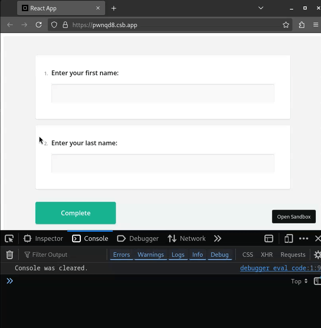The width and height of the screenshot is (321, 328).
Task: Switch to the Debugger tab
Action: click(x=138, y=238)
